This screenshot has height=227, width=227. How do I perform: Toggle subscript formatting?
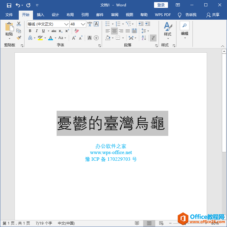61,31
